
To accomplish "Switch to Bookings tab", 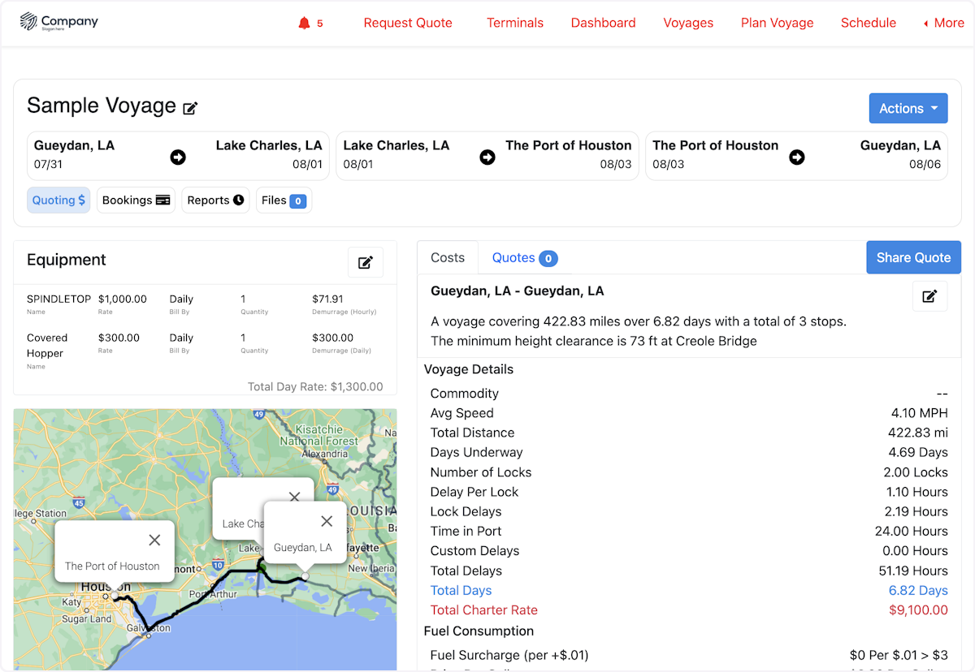I will tap(136, 200).
